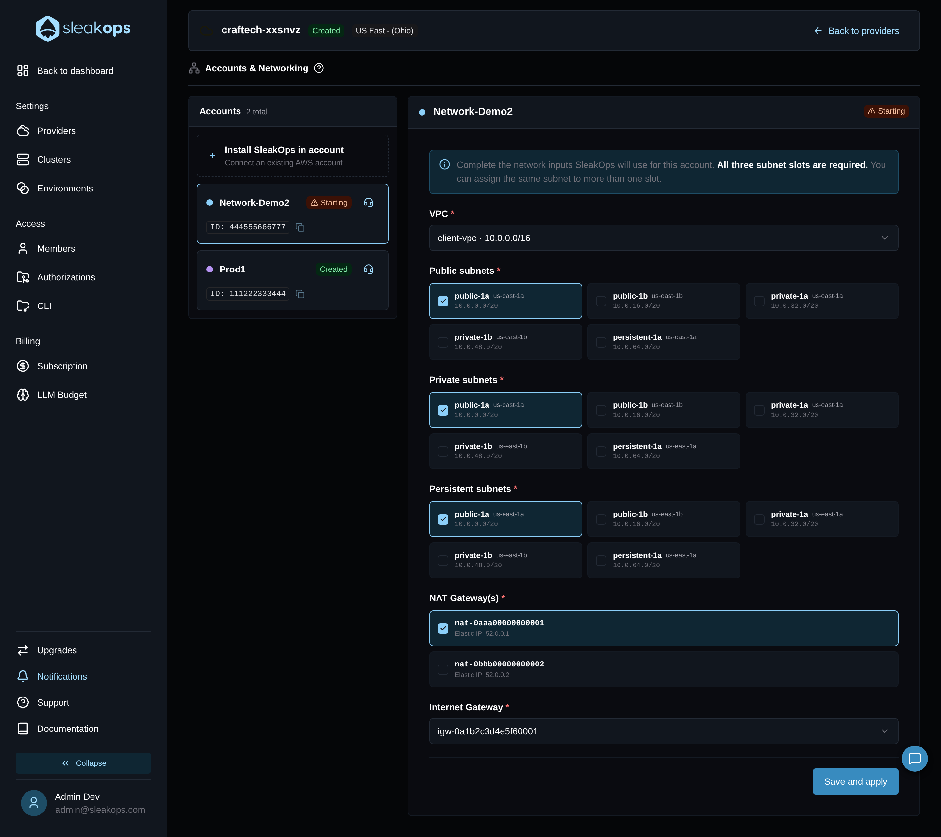Copy the Network-Demo2 account ID

click(300, 227)
